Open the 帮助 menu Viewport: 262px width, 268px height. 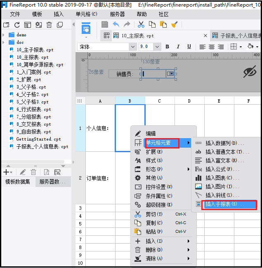(142, 14)
